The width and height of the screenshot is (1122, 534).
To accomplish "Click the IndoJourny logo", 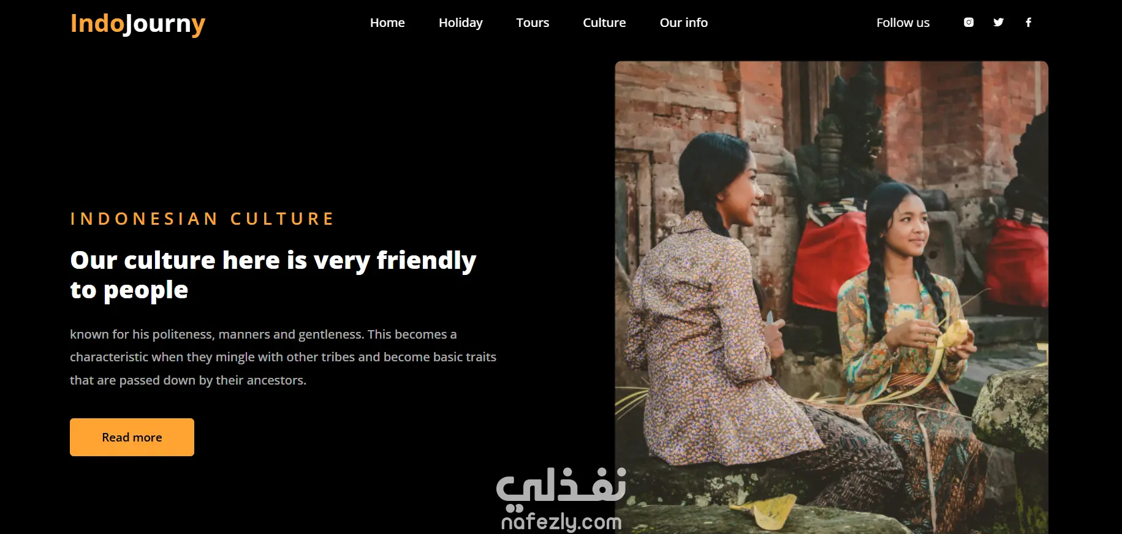I will (138, 24).
